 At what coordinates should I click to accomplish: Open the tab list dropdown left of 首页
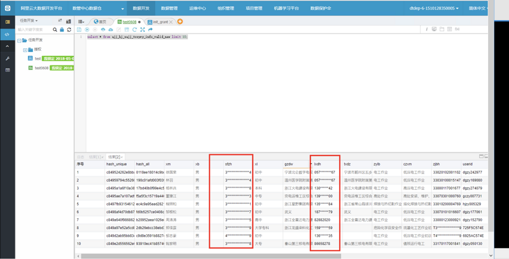coord(81,22)
